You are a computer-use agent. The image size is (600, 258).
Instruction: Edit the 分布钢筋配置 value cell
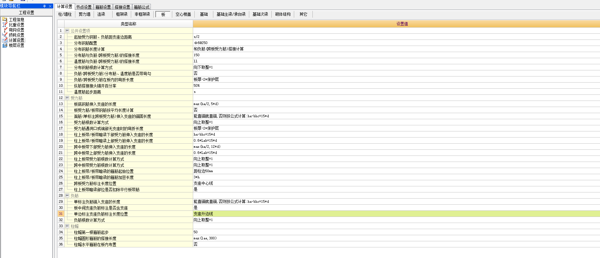coord(397,43)
